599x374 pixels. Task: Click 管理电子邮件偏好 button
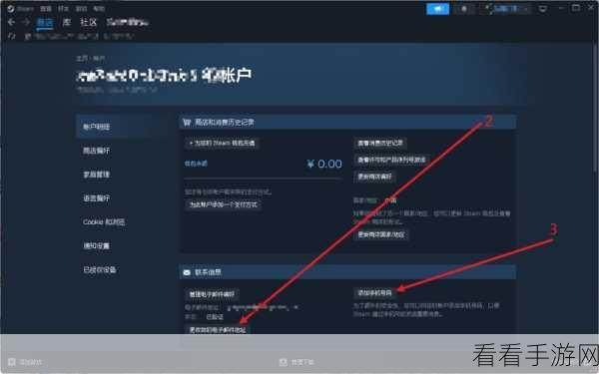click(x=212, y=294)
